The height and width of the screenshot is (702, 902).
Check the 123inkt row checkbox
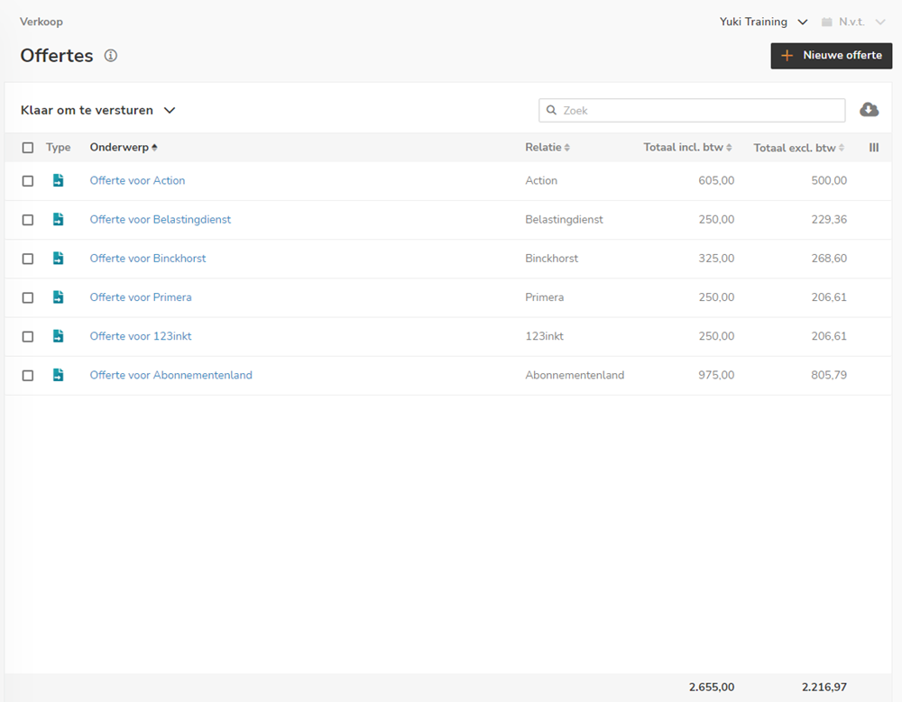point(28,337)
